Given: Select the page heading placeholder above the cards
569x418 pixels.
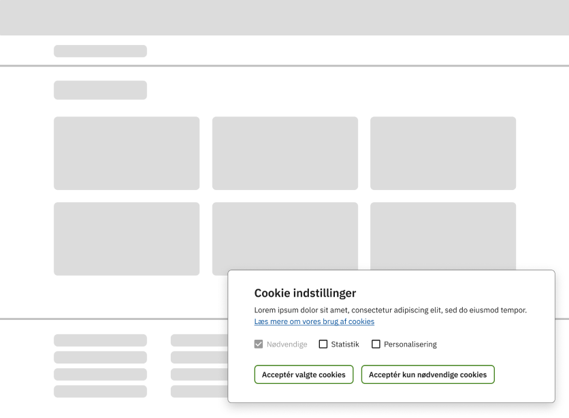Looking at the screenshot, I should click(100, 90).
